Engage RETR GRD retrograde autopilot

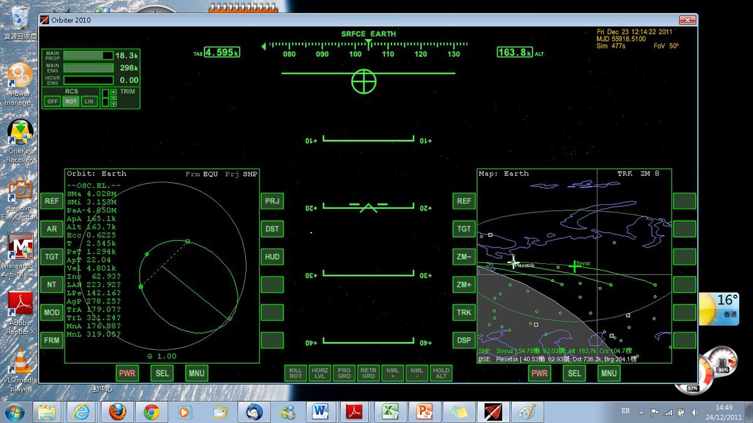(x=368, y=373)
